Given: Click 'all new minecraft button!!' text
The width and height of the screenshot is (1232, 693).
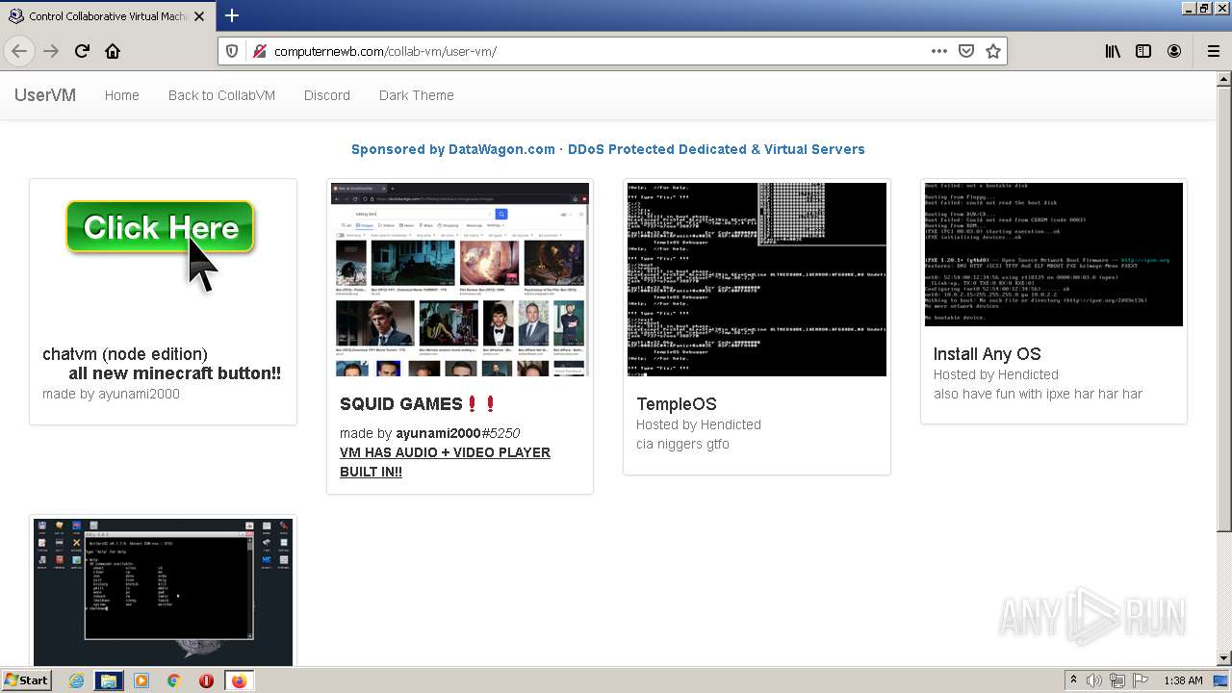Looking at the screenshot, I should click(x=175, y=373).
